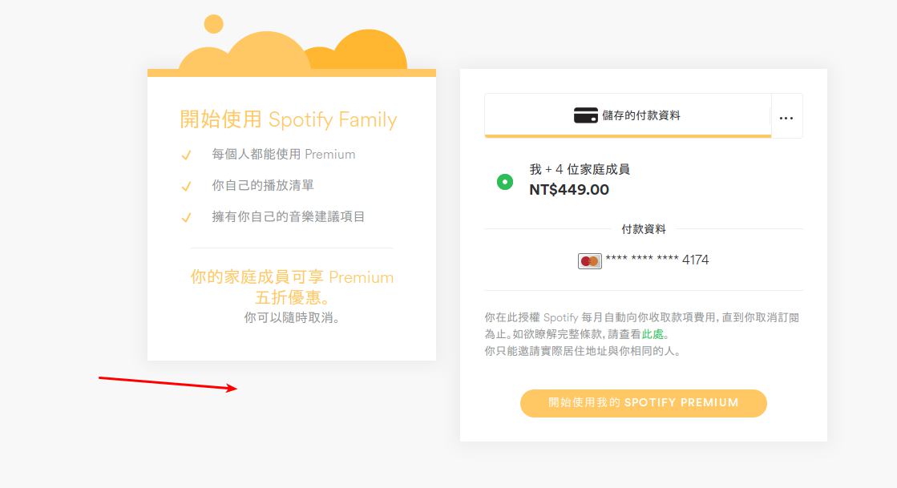Click the Mastercard logo beside the card number
This screenshot has height=488, width=897.
pyautogui.click(x=590, y=260)
